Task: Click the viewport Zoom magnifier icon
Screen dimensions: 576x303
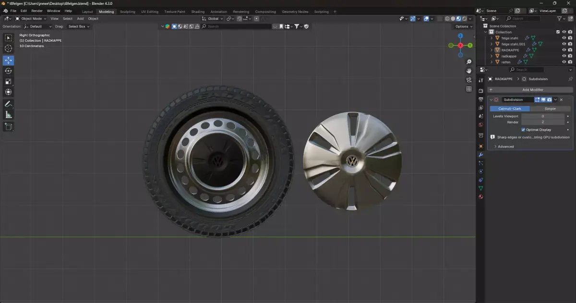Action: pos(468,62)
